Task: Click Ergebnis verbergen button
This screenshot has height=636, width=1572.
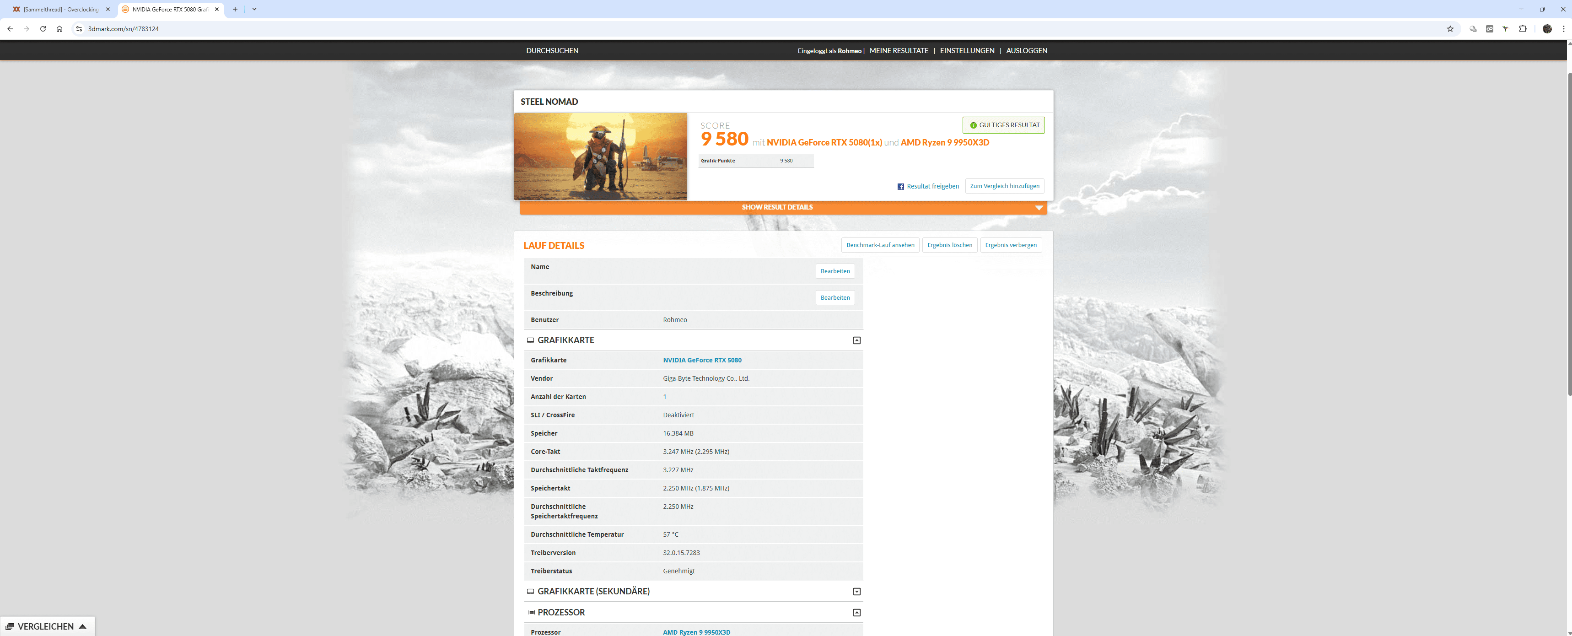Action: [x=1011, y=245]
